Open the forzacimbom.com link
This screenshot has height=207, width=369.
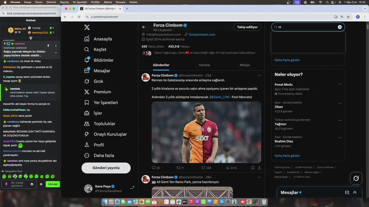[x=202, y=34]
